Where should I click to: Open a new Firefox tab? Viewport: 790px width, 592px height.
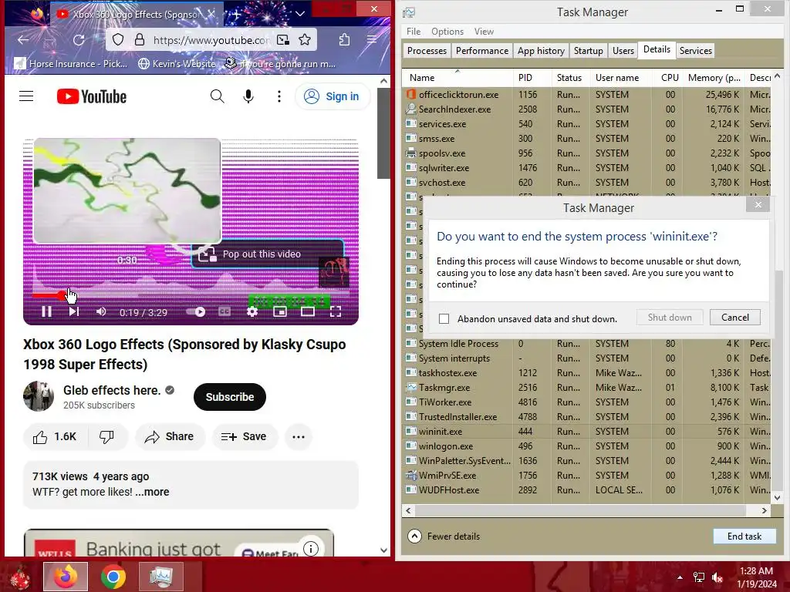[237, 14]
